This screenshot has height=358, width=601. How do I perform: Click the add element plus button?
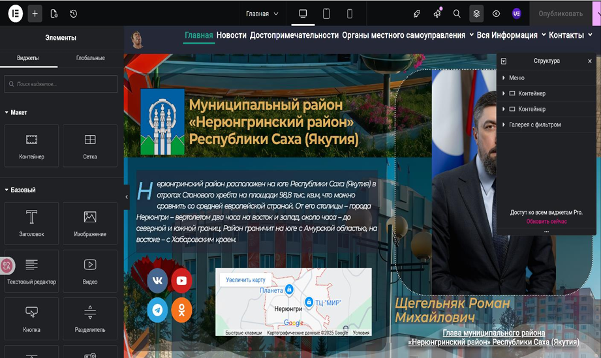pos(35,14)
